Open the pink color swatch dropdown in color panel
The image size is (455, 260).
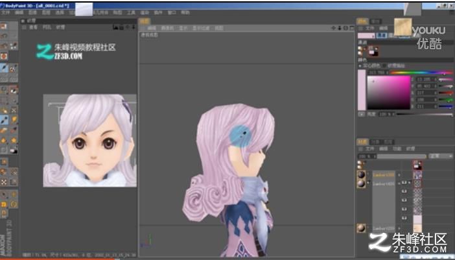(x=366, y=36)
